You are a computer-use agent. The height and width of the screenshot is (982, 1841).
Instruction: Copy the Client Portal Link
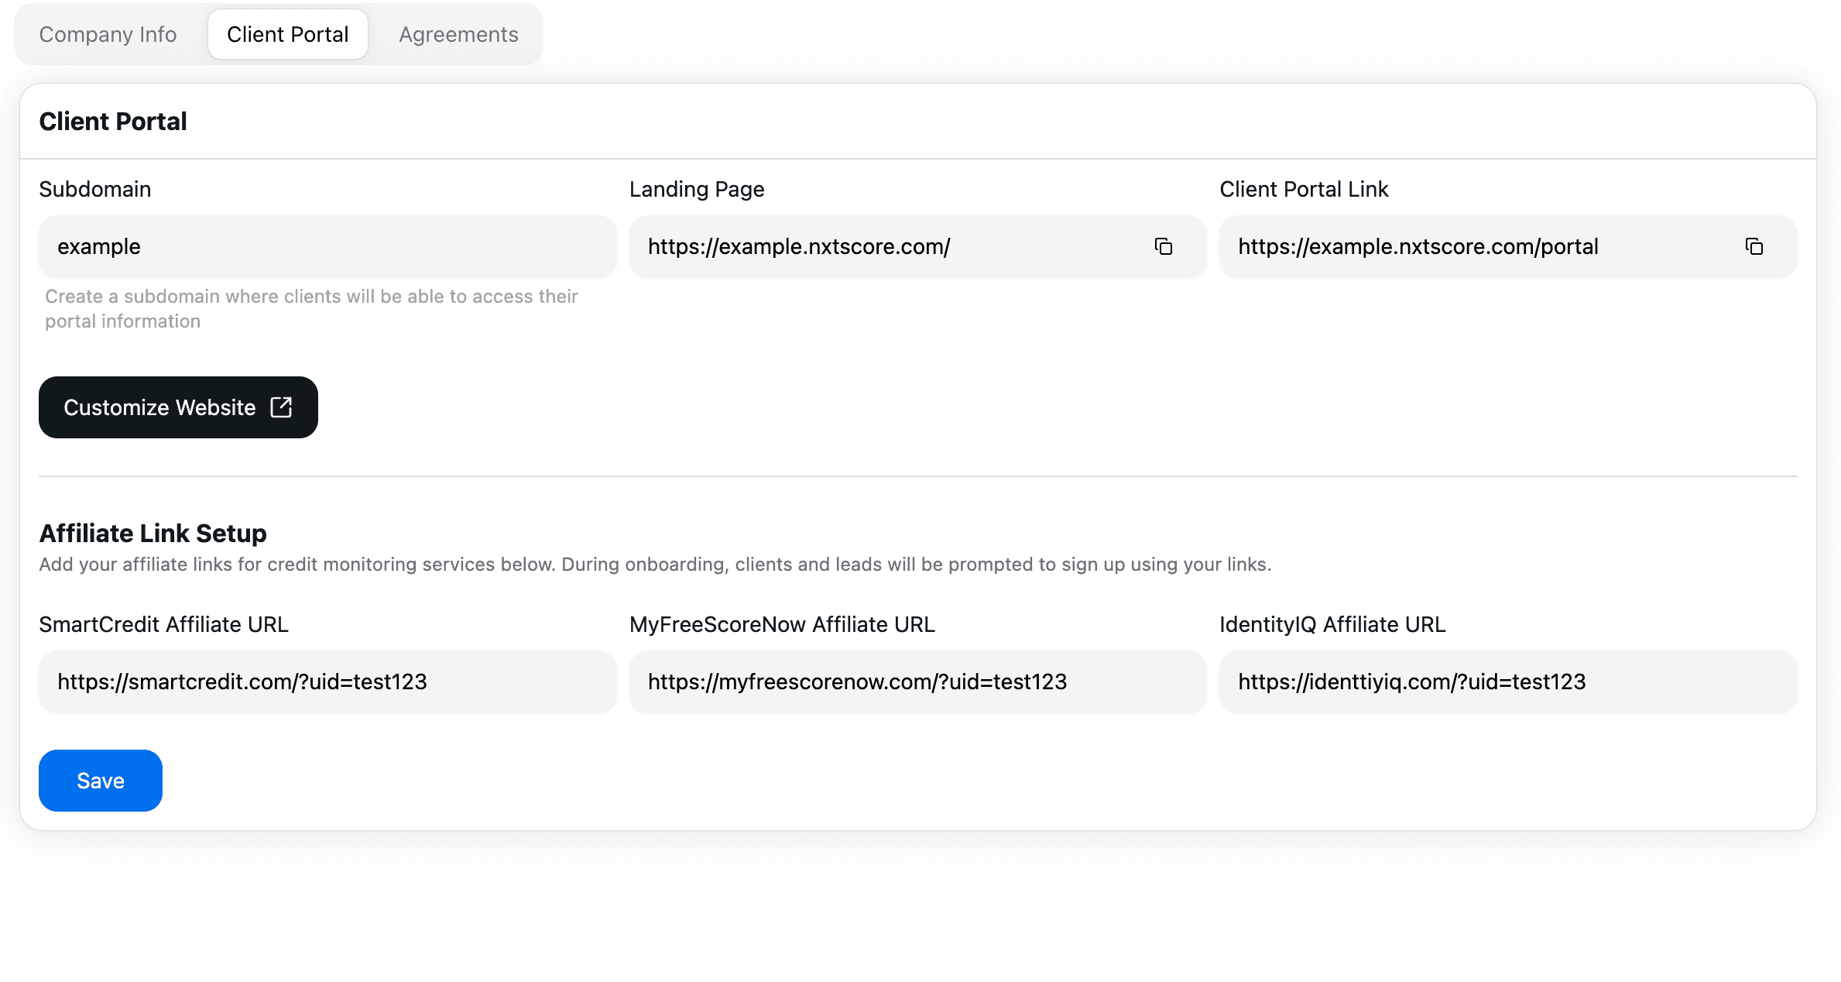pos(1754,246)
